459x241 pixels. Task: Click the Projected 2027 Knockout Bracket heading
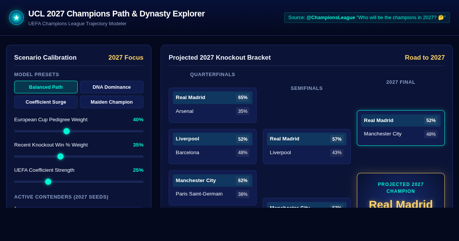220,58
